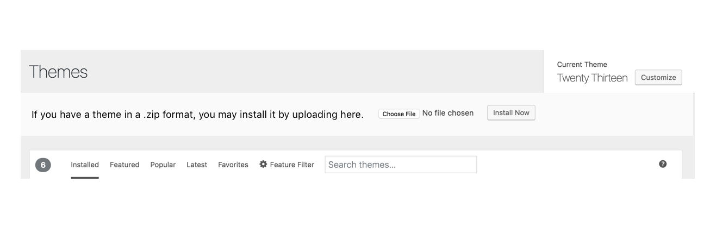Open the help question mark icon
Viewport: 710px width, 239px height.
[663, 164]
